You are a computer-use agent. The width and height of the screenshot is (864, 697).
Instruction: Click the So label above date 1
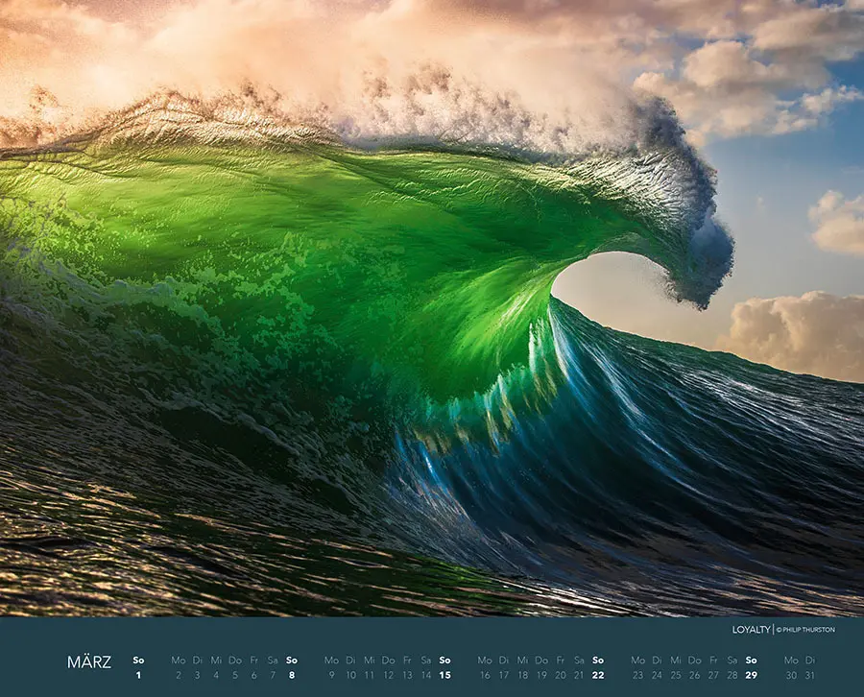[x=138, y=661]
